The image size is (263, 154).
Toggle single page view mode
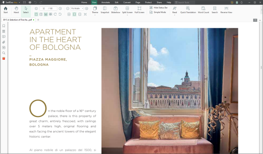point(36,14)
